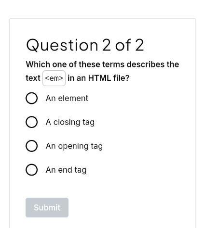205x228 pixels.
Task: Click the bold word "text" before the code chip
Action: [33, 78]
